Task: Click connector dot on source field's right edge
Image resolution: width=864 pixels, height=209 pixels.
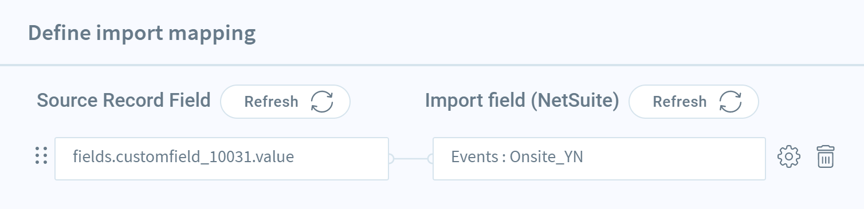Action: tap(390, 159)
